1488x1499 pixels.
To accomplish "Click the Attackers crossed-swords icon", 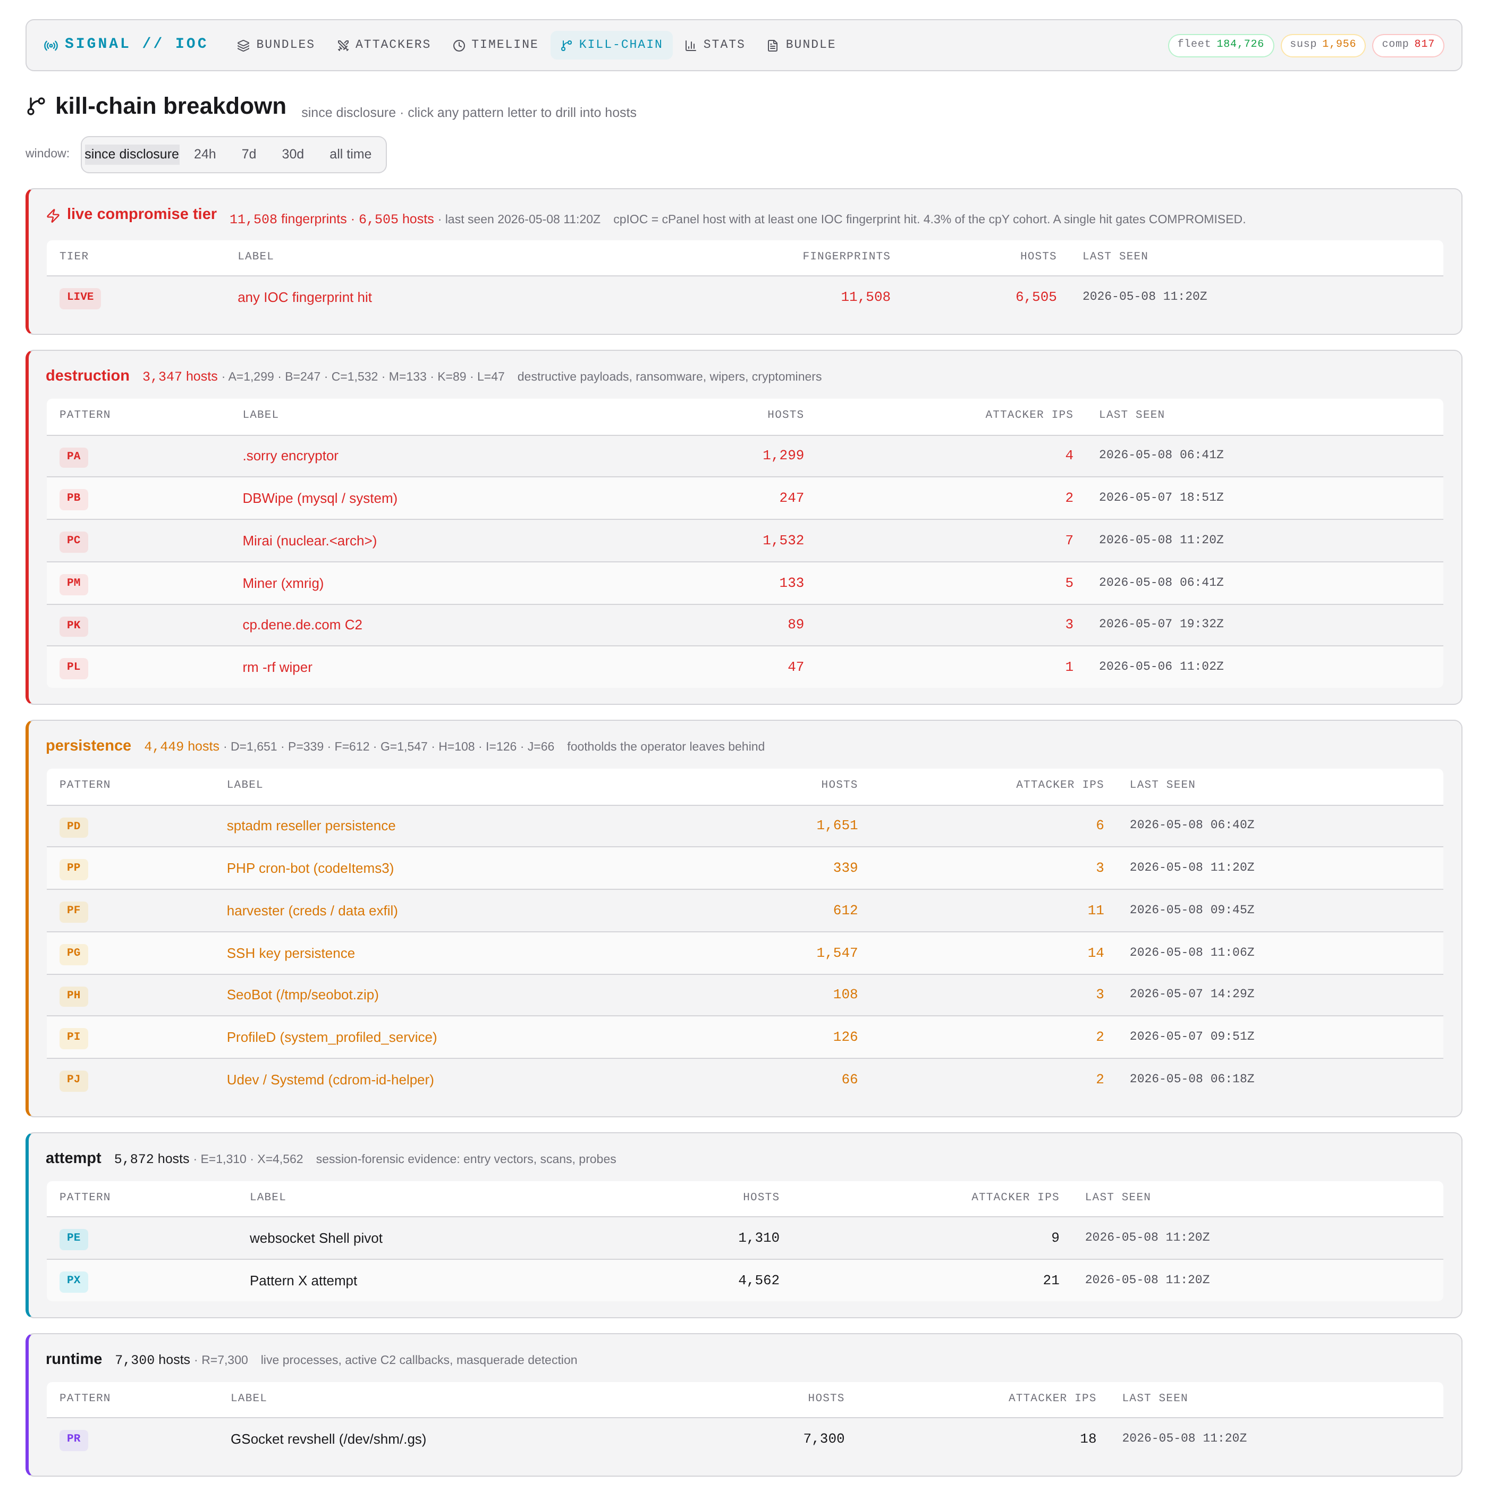I will [x=343, y=46].
